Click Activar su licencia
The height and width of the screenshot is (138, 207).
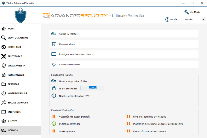pos(124,34)
